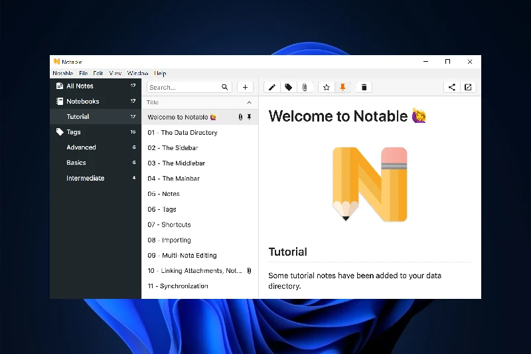Open note '08 - Importing'
This screenshot has width=531, height=354.
(x=200, y=240)
